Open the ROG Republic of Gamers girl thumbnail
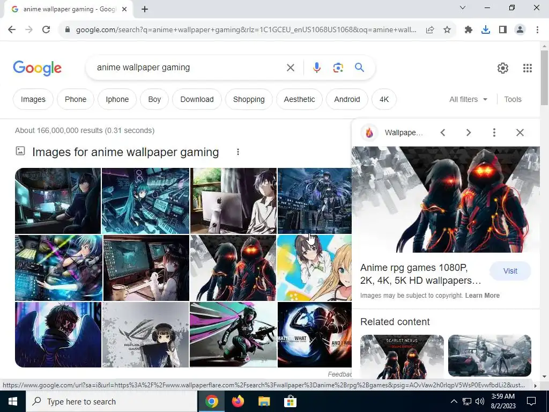Viewport: 549px width, 412px height. point(145,335)
